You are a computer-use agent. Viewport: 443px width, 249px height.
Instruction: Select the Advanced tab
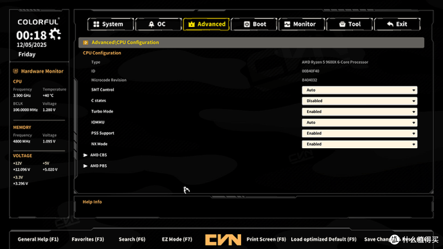click(206, 24)
